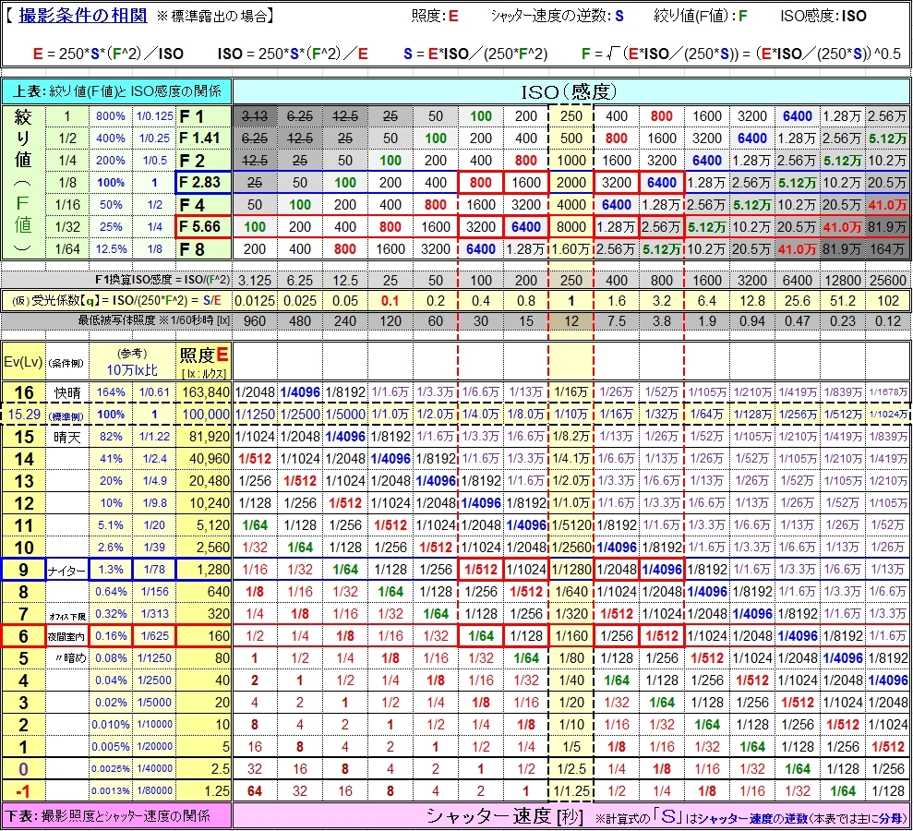Click the formula S = E*ISO/(250*F^2)
The image size is (913, 831).
[475, 54]
